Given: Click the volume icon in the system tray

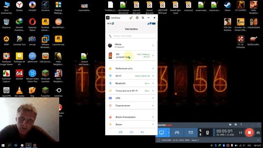Looking at the screenshot, I should click(244, 145).
